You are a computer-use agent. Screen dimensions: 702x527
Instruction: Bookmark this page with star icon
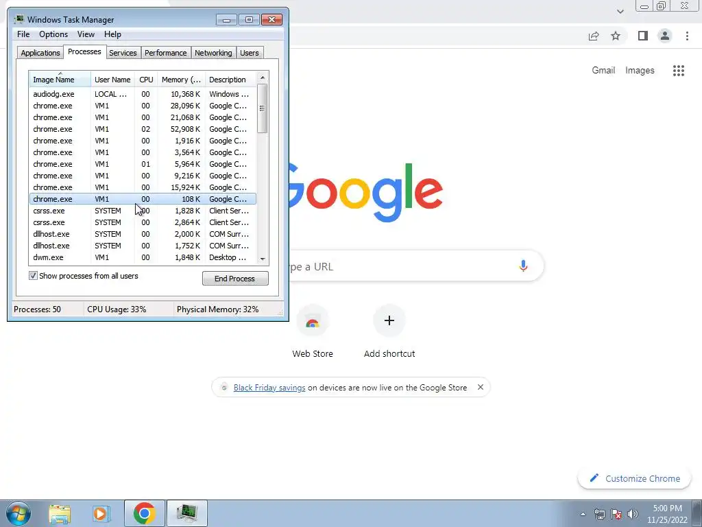click(x=616, y=36)
